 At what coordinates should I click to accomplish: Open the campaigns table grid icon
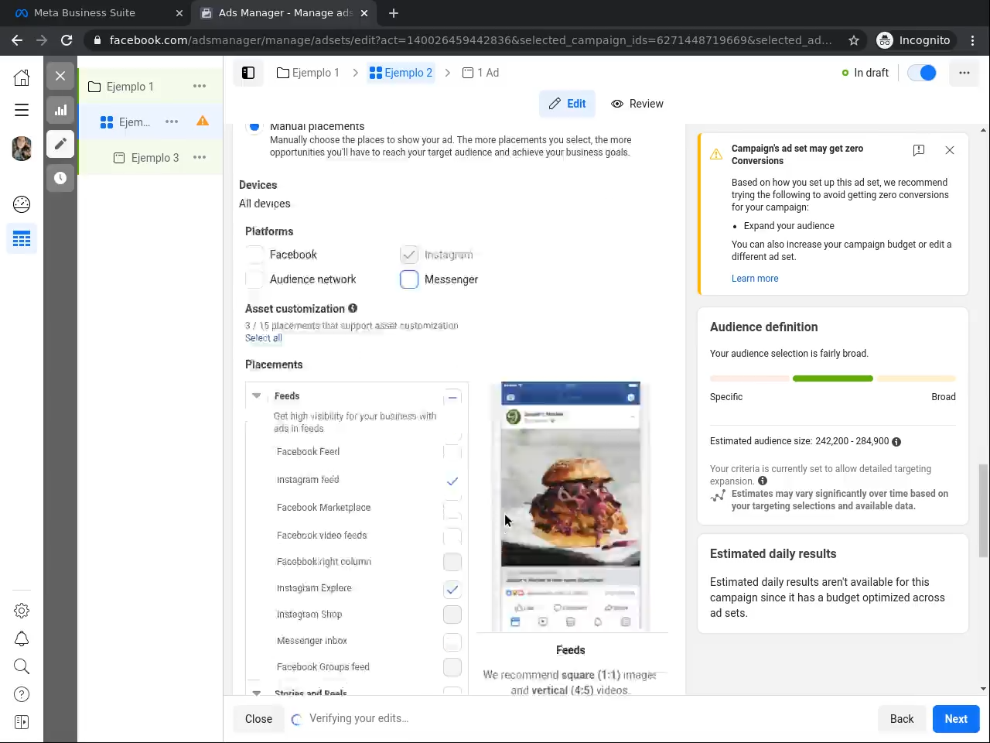coord(22,239)
